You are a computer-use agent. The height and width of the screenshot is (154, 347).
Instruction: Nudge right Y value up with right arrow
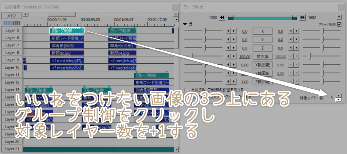tap(297, 40)
